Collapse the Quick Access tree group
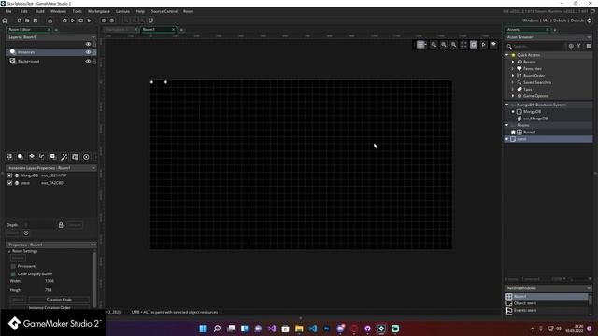The width and height of the screenshot is (598, 336). [x=507, y=55]
